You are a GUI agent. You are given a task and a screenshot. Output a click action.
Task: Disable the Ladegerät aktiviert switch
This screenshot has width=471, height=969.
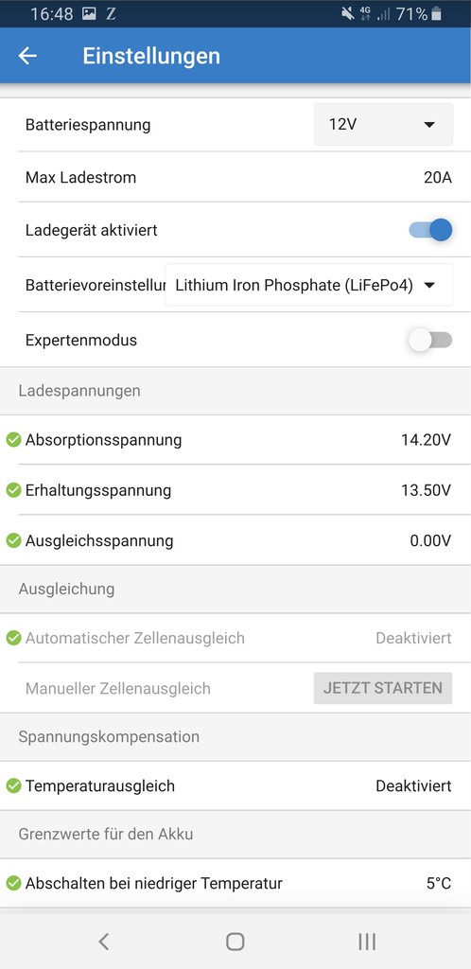[x=430, y=231]
